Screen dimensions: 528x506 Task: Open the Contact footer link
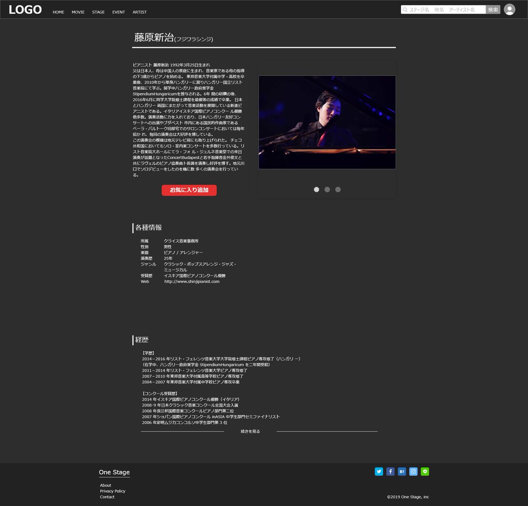(107, 497)
